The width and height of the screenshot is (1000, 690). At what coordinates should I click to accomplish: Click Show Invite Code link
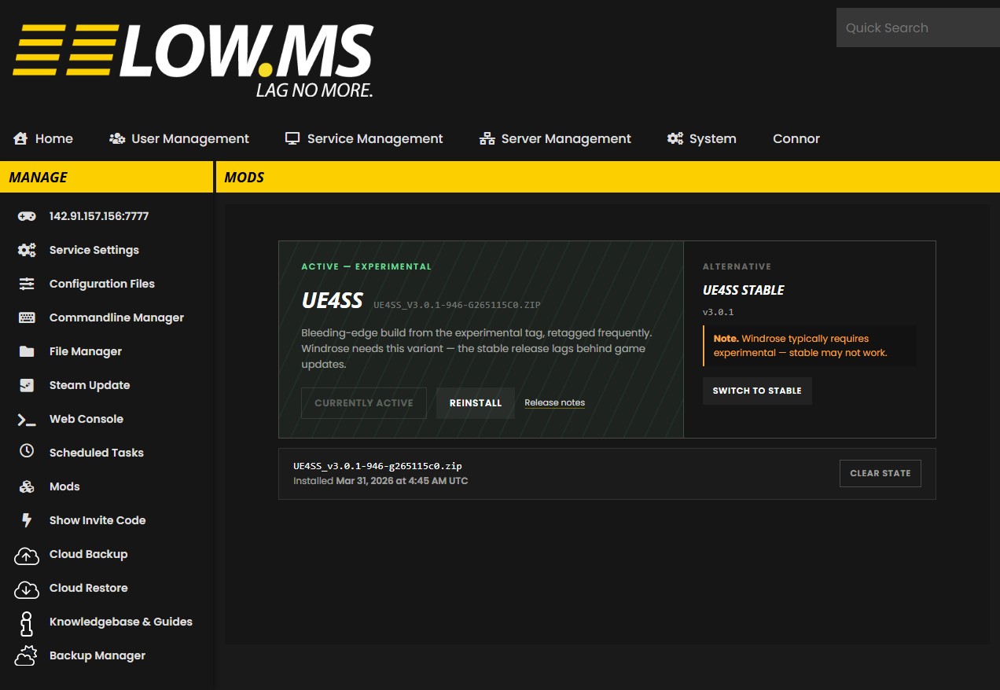pos(97,520)
